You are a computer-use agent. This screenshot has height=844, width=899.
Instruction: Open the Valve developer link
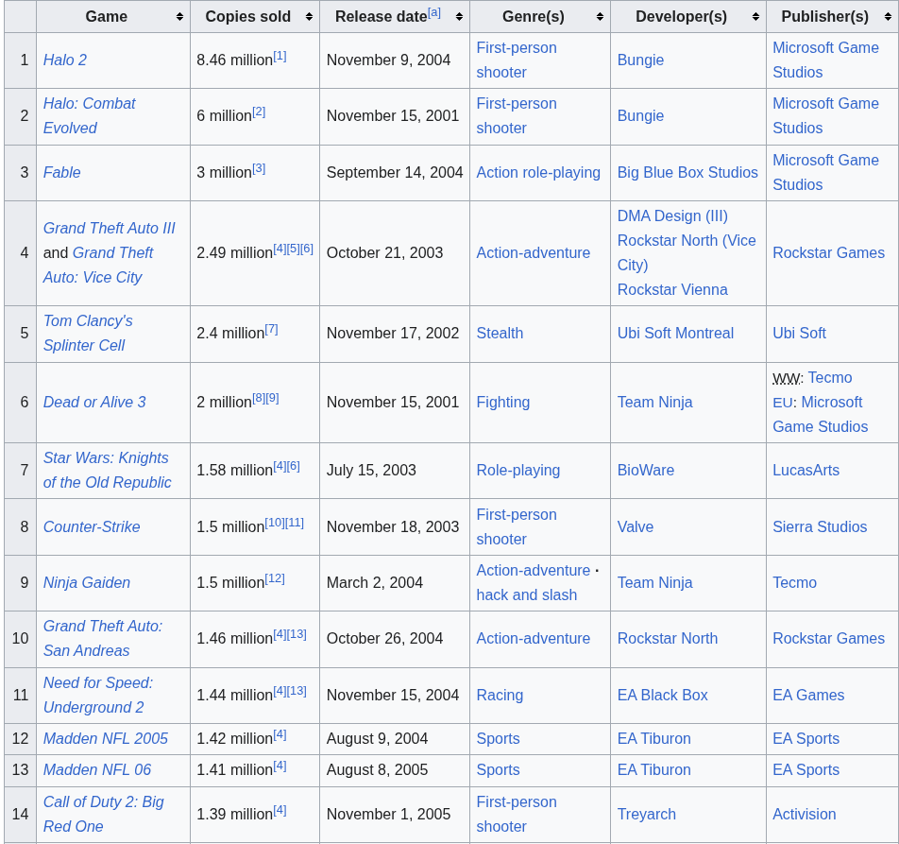[636, 526]
